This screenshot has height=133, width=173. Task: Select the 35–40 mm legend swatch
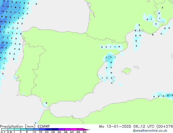68,129
